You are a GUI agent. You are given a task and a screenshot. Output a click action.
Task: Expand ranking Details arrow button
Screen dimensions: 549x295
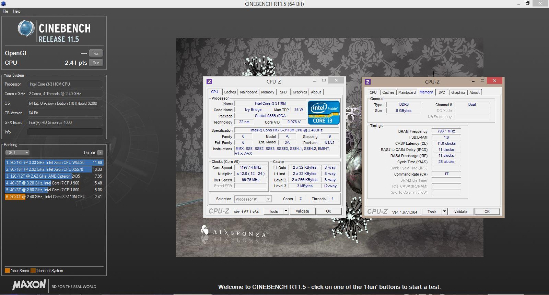(100, 153)
